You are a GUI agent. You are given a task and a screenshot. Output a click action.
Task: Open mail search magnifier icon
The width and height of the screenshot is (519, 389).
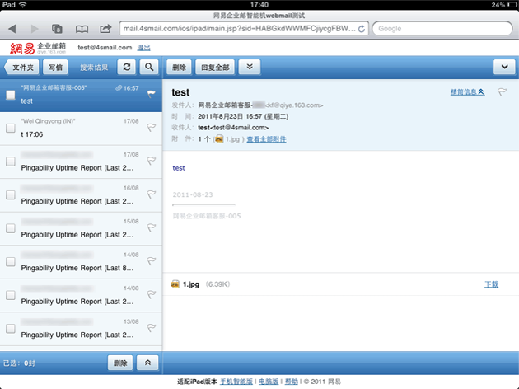[x=149, y=68]
